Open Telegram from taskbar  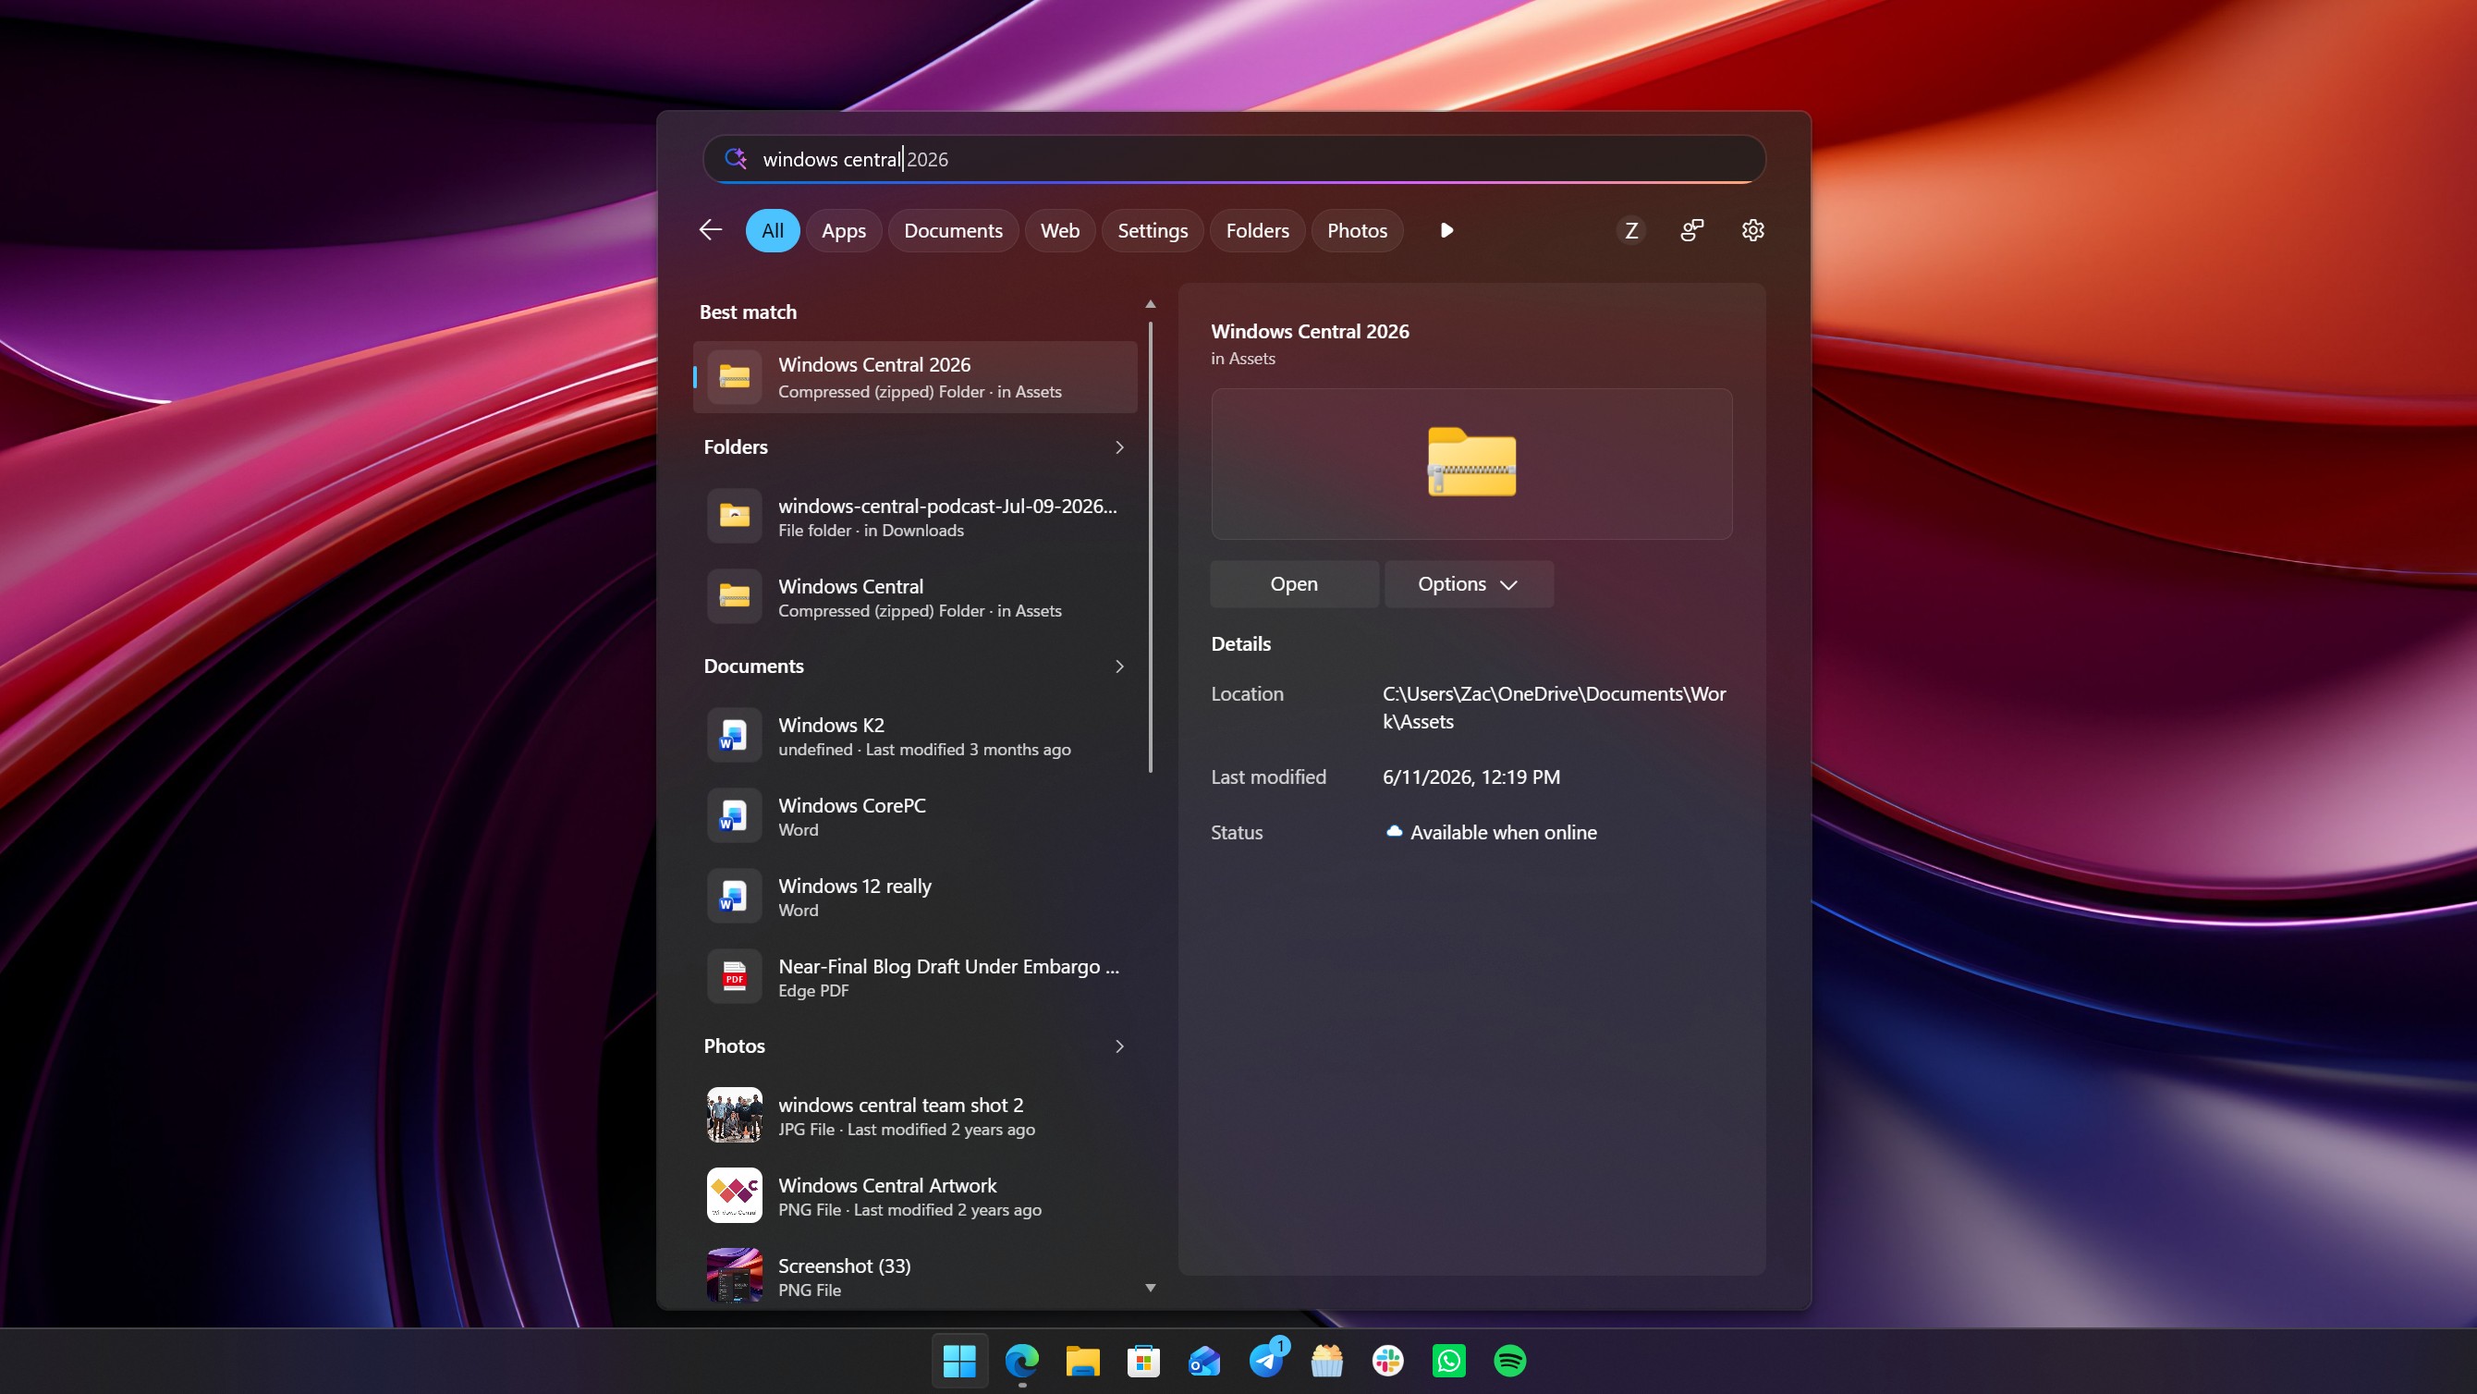(x=1265, y=1361)
